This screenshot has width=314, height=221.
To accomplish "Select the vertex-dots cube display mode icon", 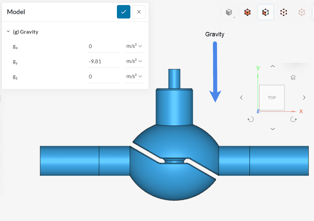I will pyautogui.click(x=284, y=12).
